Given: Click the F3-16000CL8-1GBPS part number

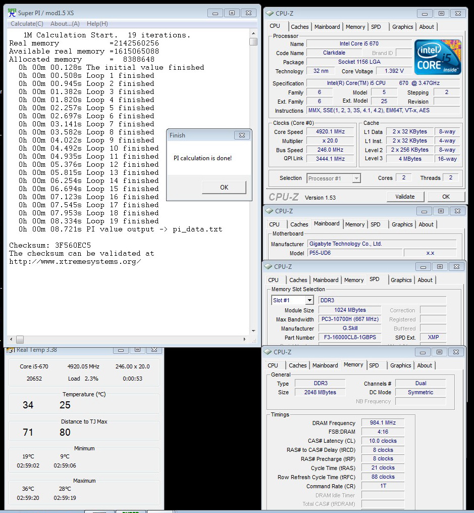Looking at the screenshot, I should (350, 337).
